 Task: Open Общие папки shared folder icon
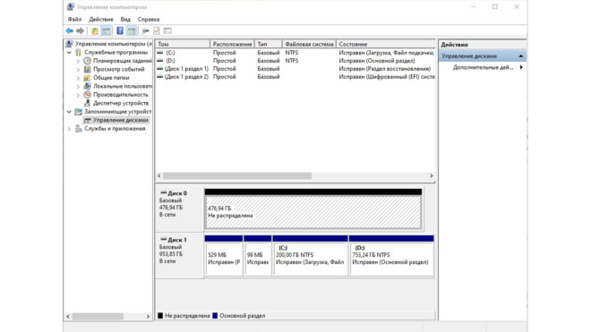pos(87,78)
